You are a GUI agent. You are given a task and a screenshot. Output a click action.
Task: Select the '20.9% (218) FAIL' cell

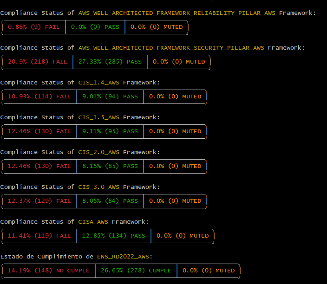pyautogui.click(x=38, y=62)
